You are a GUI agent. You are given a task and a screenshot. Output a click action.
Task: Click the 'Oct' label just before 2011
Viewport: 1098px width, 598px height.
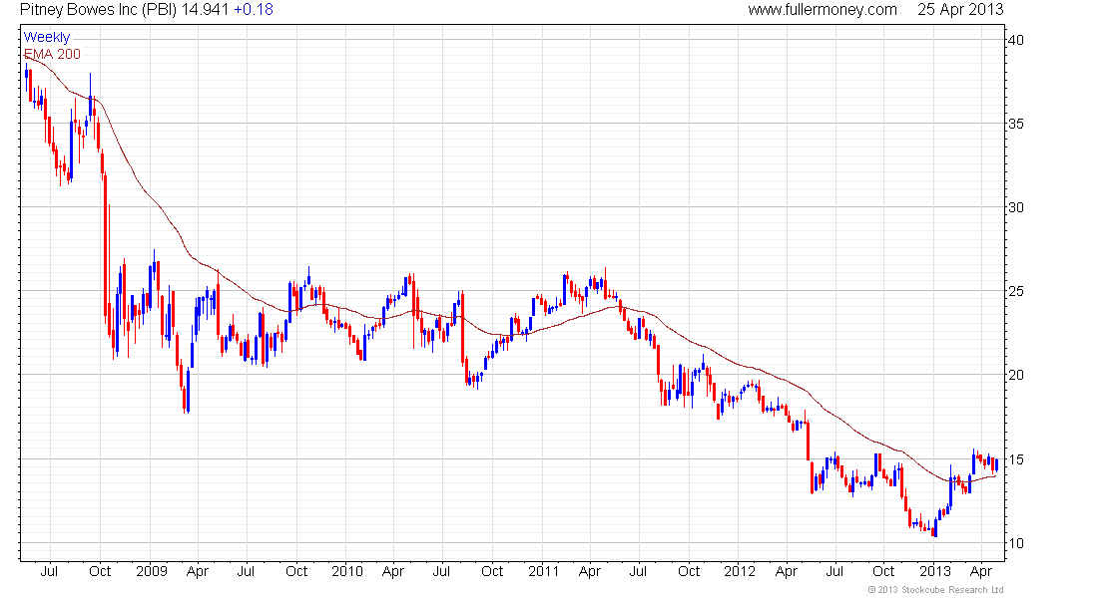pos(492,571)
